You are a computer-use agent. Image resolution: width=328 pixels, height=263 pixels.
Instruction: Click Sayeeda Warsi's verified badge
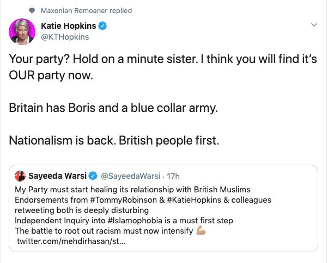(93, 176)
